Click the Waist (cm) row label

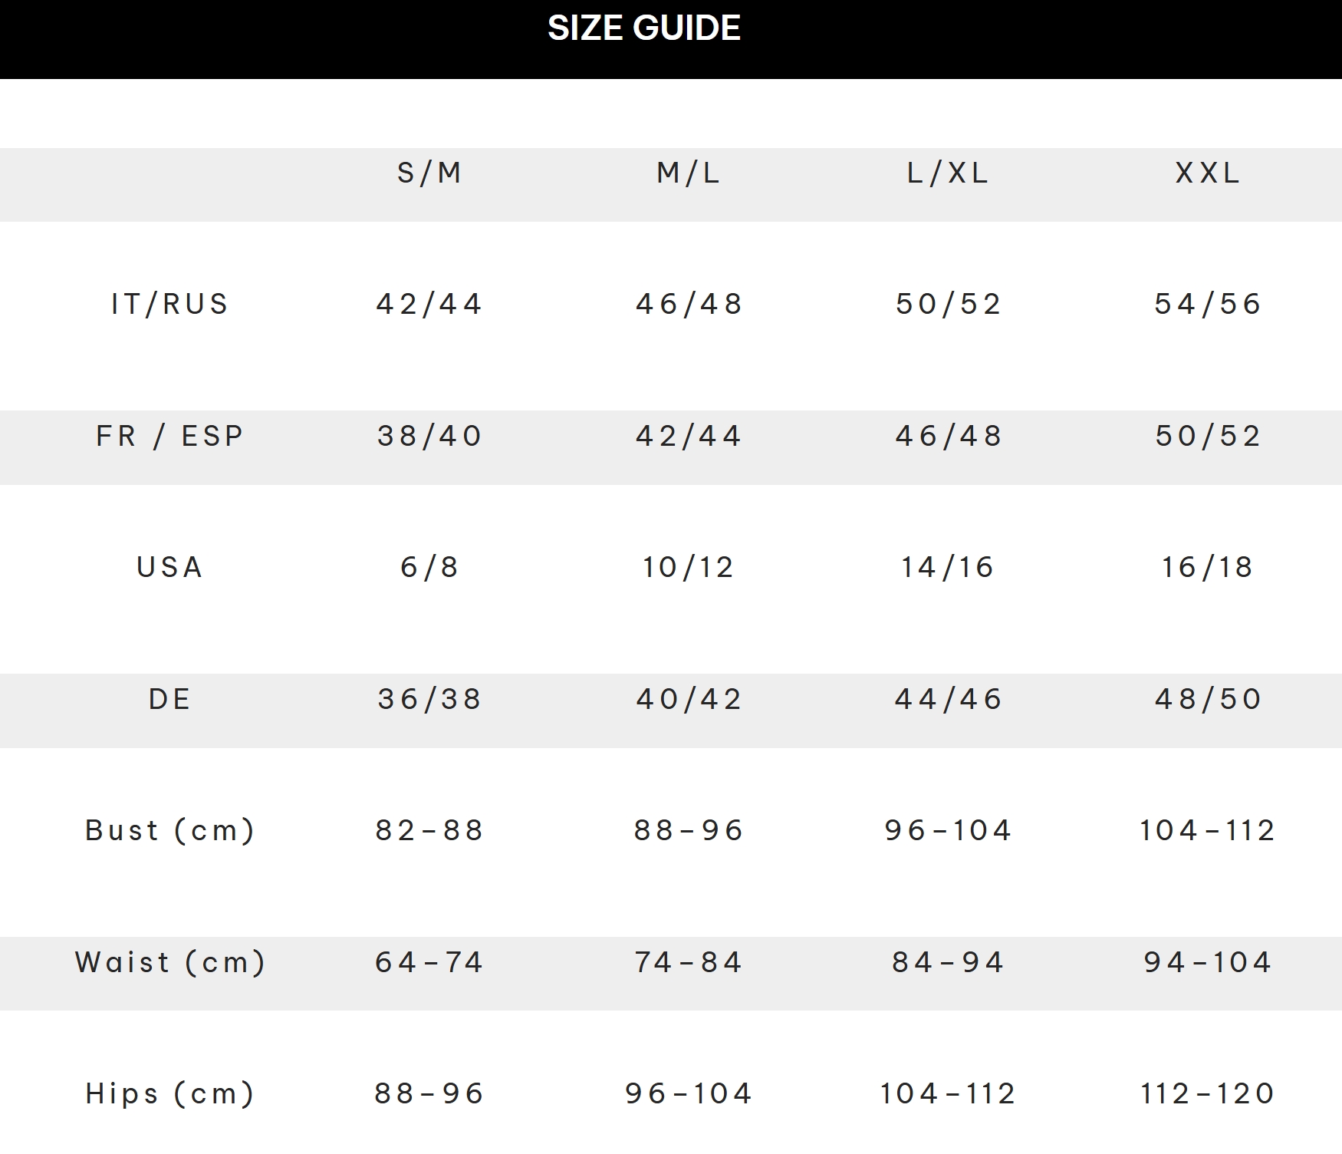[169, 963]
